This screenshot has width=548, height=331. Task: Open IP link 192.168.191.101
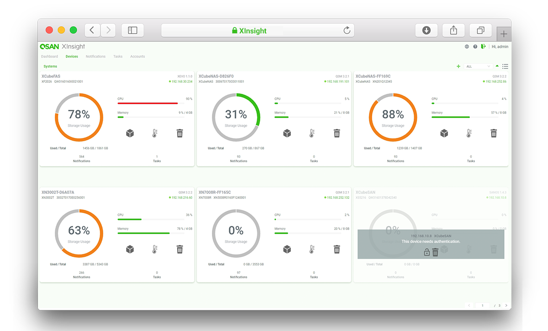click(337, 81)
